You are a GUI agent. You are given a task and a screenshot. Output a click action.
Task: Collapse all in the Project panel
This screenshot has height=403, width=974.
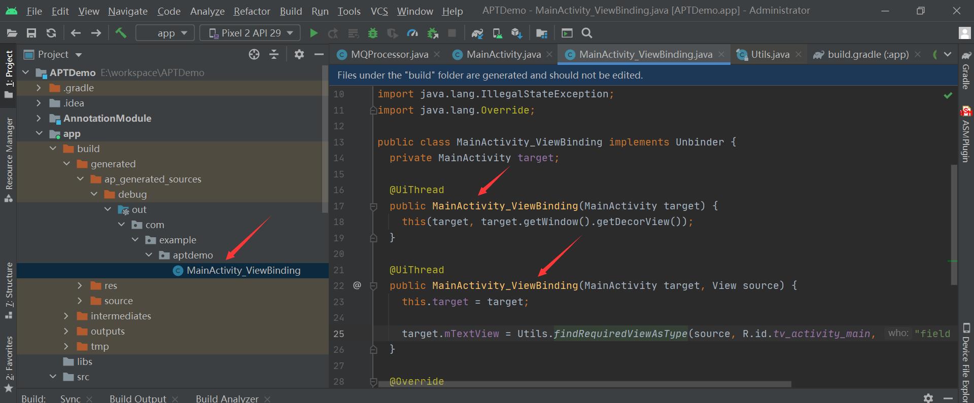[x=274, y=54]
